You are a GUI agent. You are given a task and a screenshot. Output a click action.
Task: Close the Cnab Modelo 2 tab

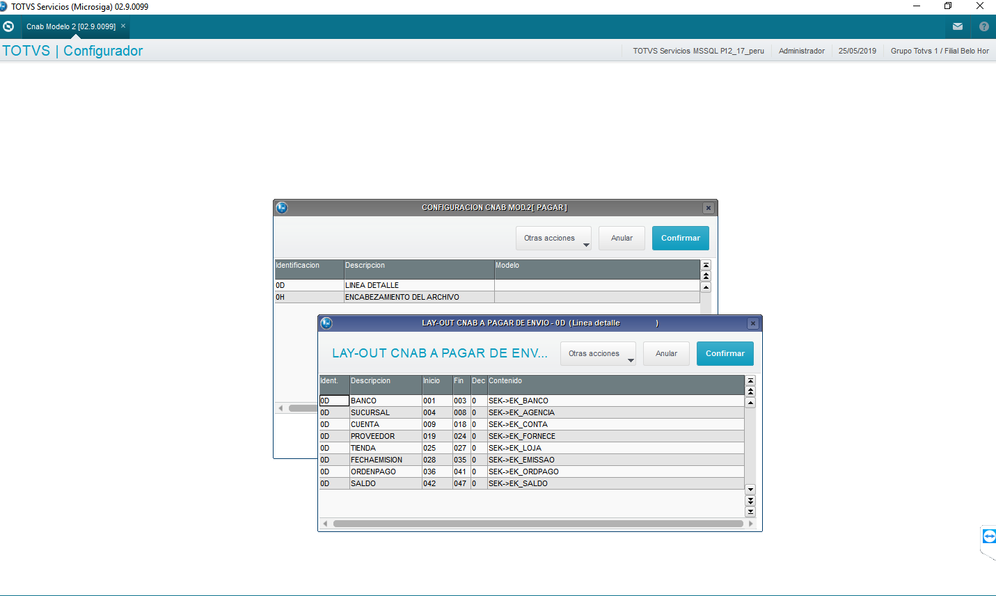coord(123,26)
